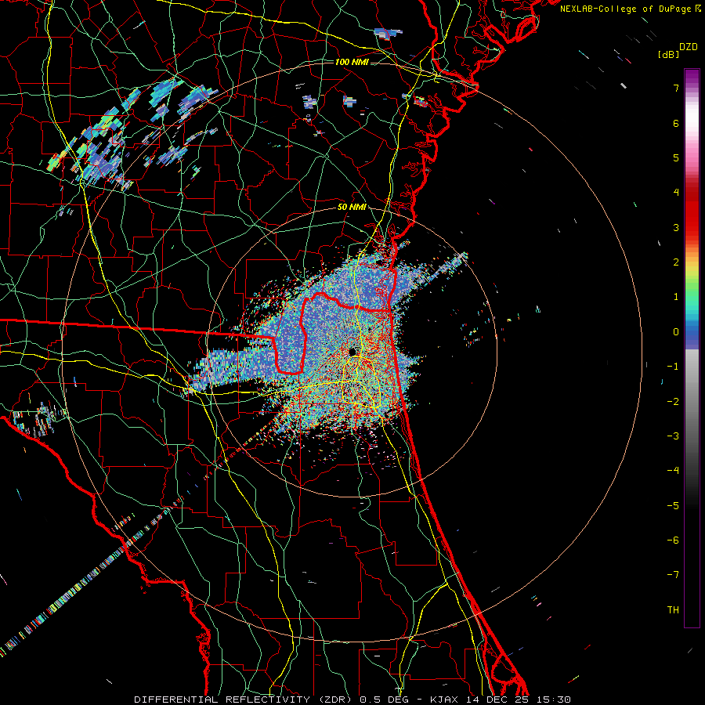Click the 2 value on the color scale
This screenshot has height=705, width=705.
point(676,262)
